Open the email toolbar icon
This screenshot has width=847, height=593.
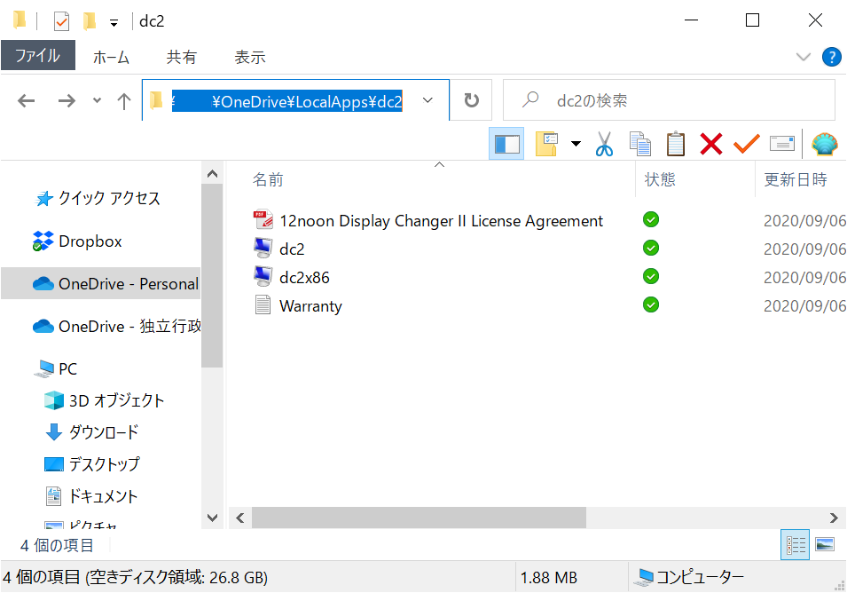click(x=781, y=143)
